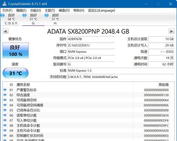The width and height of the screenshot is (177, 141).
Task: Select the G: disk tab
Action: pos(33,19)
